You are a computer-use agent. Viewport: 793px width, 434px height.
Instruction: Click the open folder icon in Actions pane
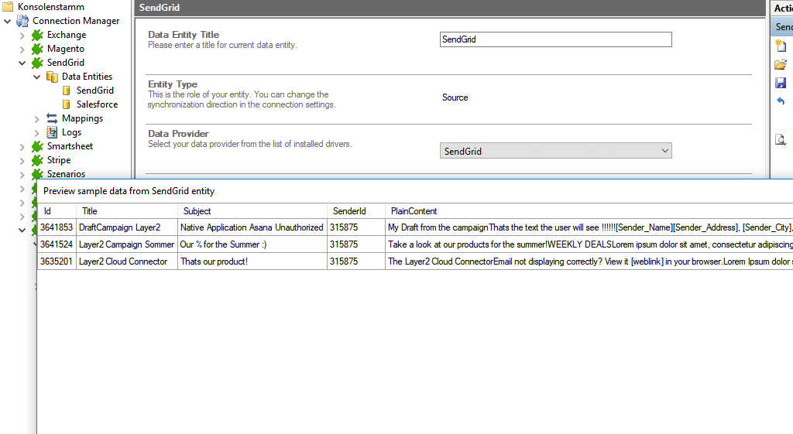tap(781, 65)
